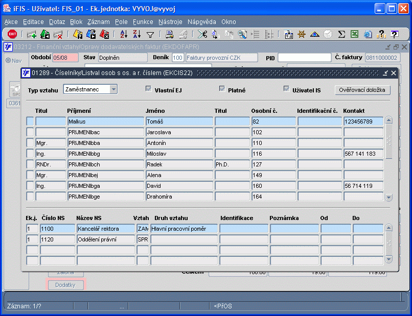Click the sort ascending A-Z icon
The width and height of the screenshot is (412, 316).
click(x=123, y=34)
